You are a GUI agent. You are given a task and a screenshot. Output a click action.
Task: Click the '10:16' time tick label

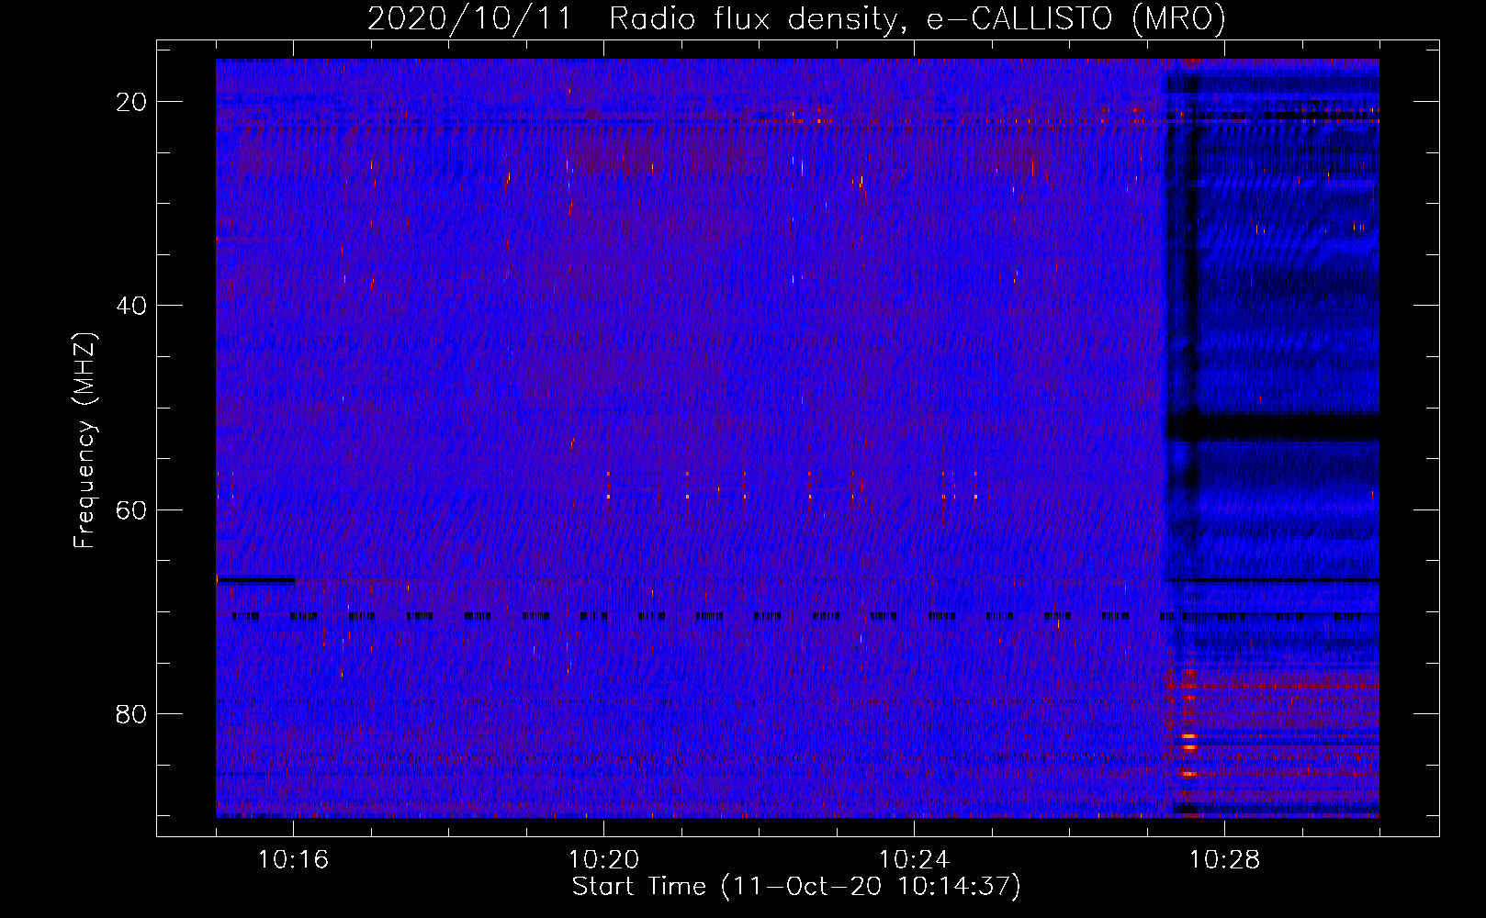(x=293, y=860)
